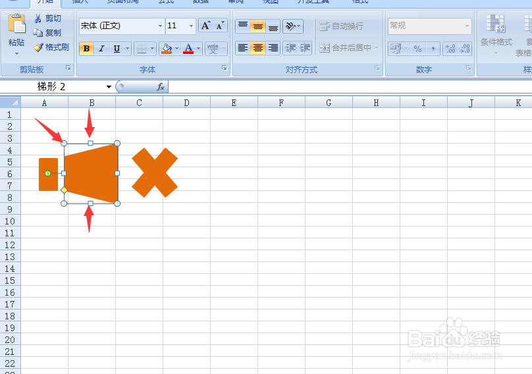Click the orange X cross shape
532x374 pixels.
[x=155, y=173]
